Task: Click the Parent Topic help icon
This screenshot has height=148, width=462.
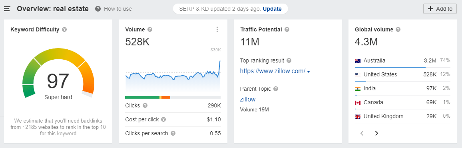Action: point(276,89)
